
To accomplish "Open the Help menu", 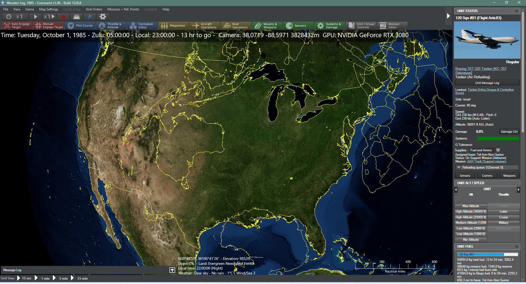I will [x=166, y=9].
